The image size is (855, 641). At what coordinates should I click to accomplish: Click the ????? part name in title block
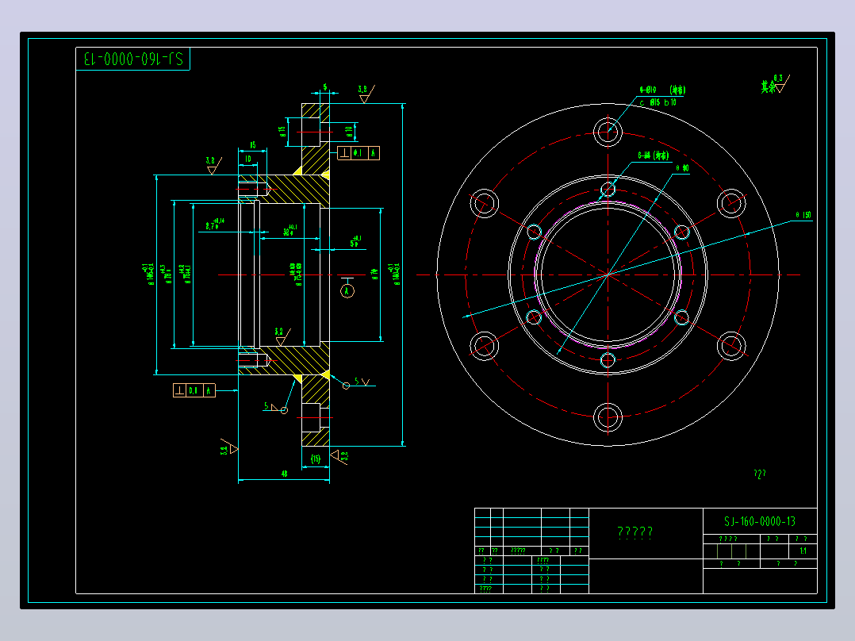coord(635,532)
